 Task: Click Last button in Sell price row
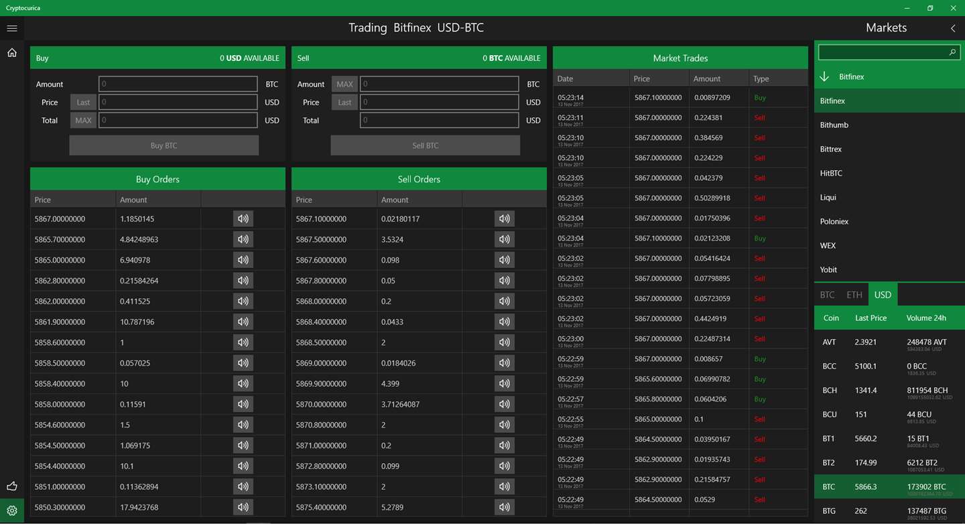tap(344, 103)
